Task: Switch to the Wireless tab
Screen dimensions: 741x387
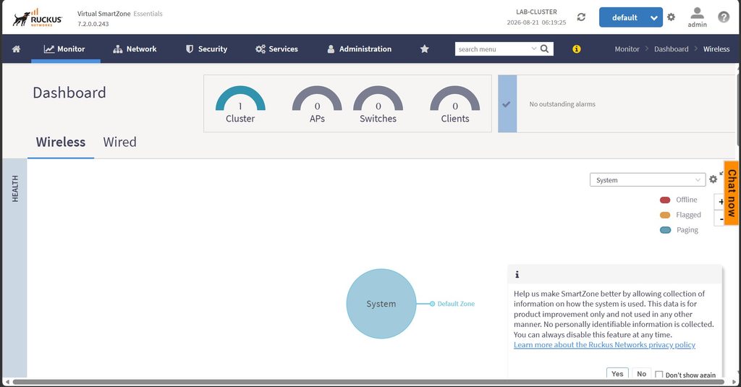Action: tap(61, 143)
